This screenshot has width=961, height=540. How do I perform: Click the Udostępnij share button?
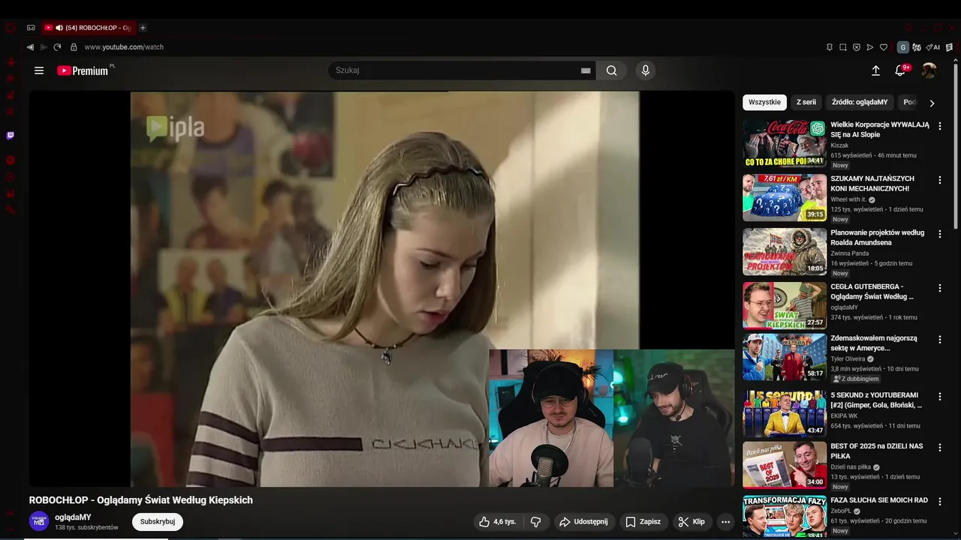584,521
